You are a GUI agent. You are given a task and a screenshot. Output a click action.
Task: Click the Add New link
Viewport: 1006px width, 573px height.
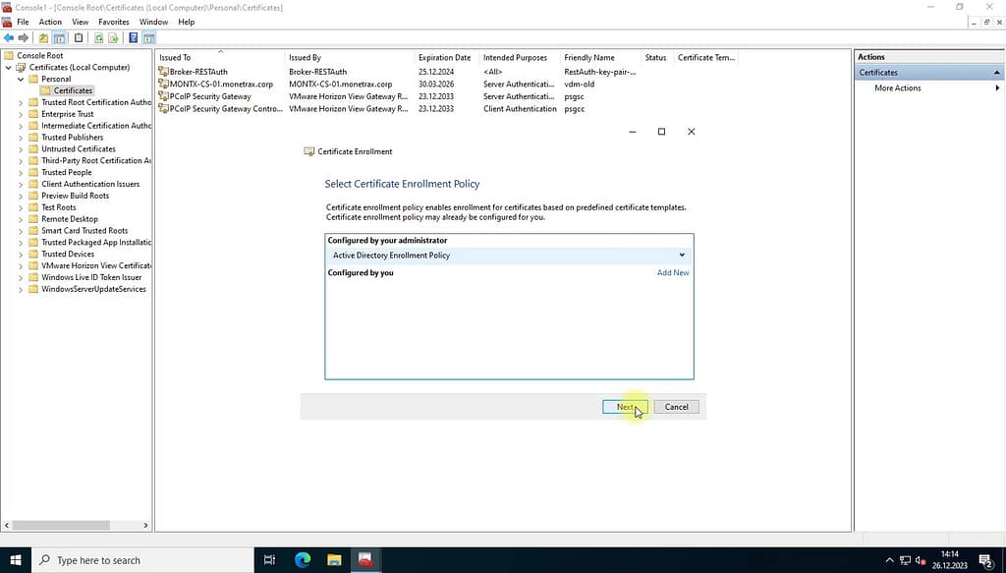673,273
